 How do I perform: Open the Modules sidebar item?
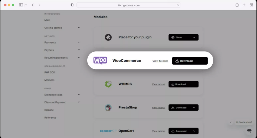point(49,80)
